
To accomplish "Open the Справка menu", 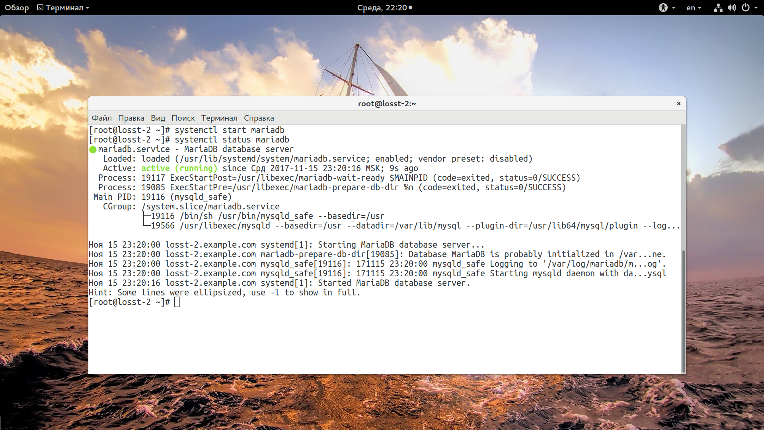I will (259, 118).
